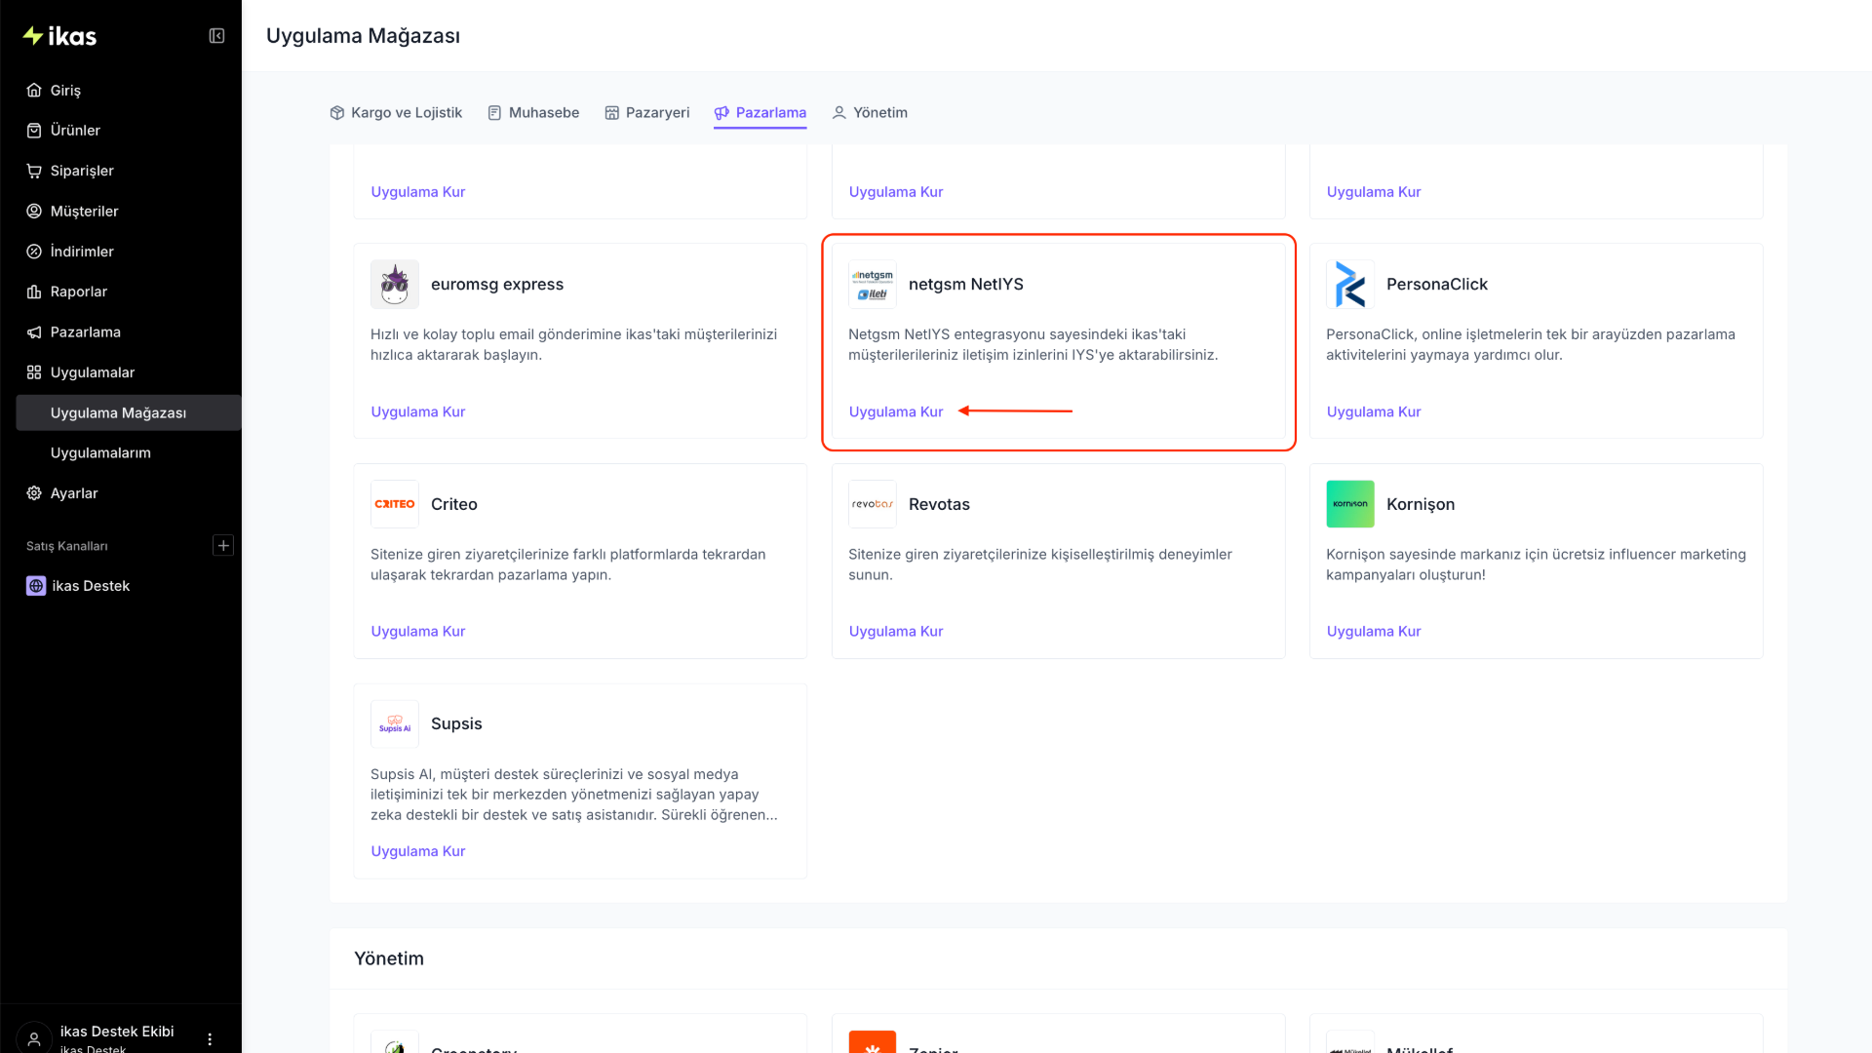Click the euromsg express app title
The width and height of the screenshot is (1872, 1053).
coord(497,285)
